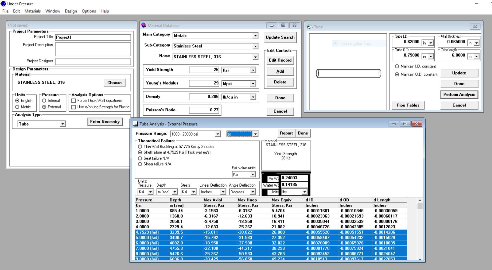Click Update in the Tube window
This screenshot has height=270, width=492.
pos(459,73)
